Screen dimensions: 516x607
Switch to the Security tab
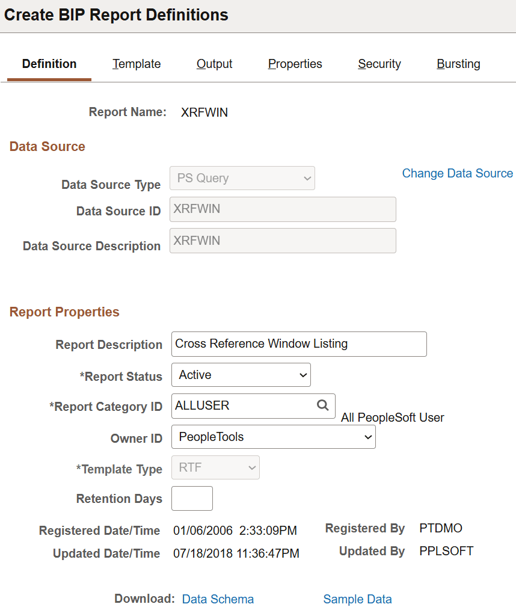coord(379,64)
